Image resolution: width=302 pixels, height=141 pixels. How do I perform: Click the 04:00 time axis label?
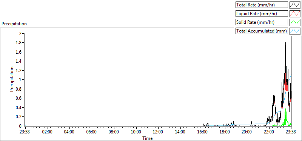pyautogui.click(x=69, y=132)
